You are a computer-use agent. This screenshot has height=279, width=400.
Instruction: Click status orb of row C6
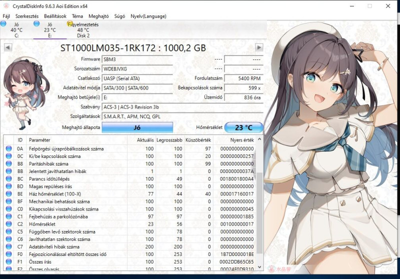(8, 239)
